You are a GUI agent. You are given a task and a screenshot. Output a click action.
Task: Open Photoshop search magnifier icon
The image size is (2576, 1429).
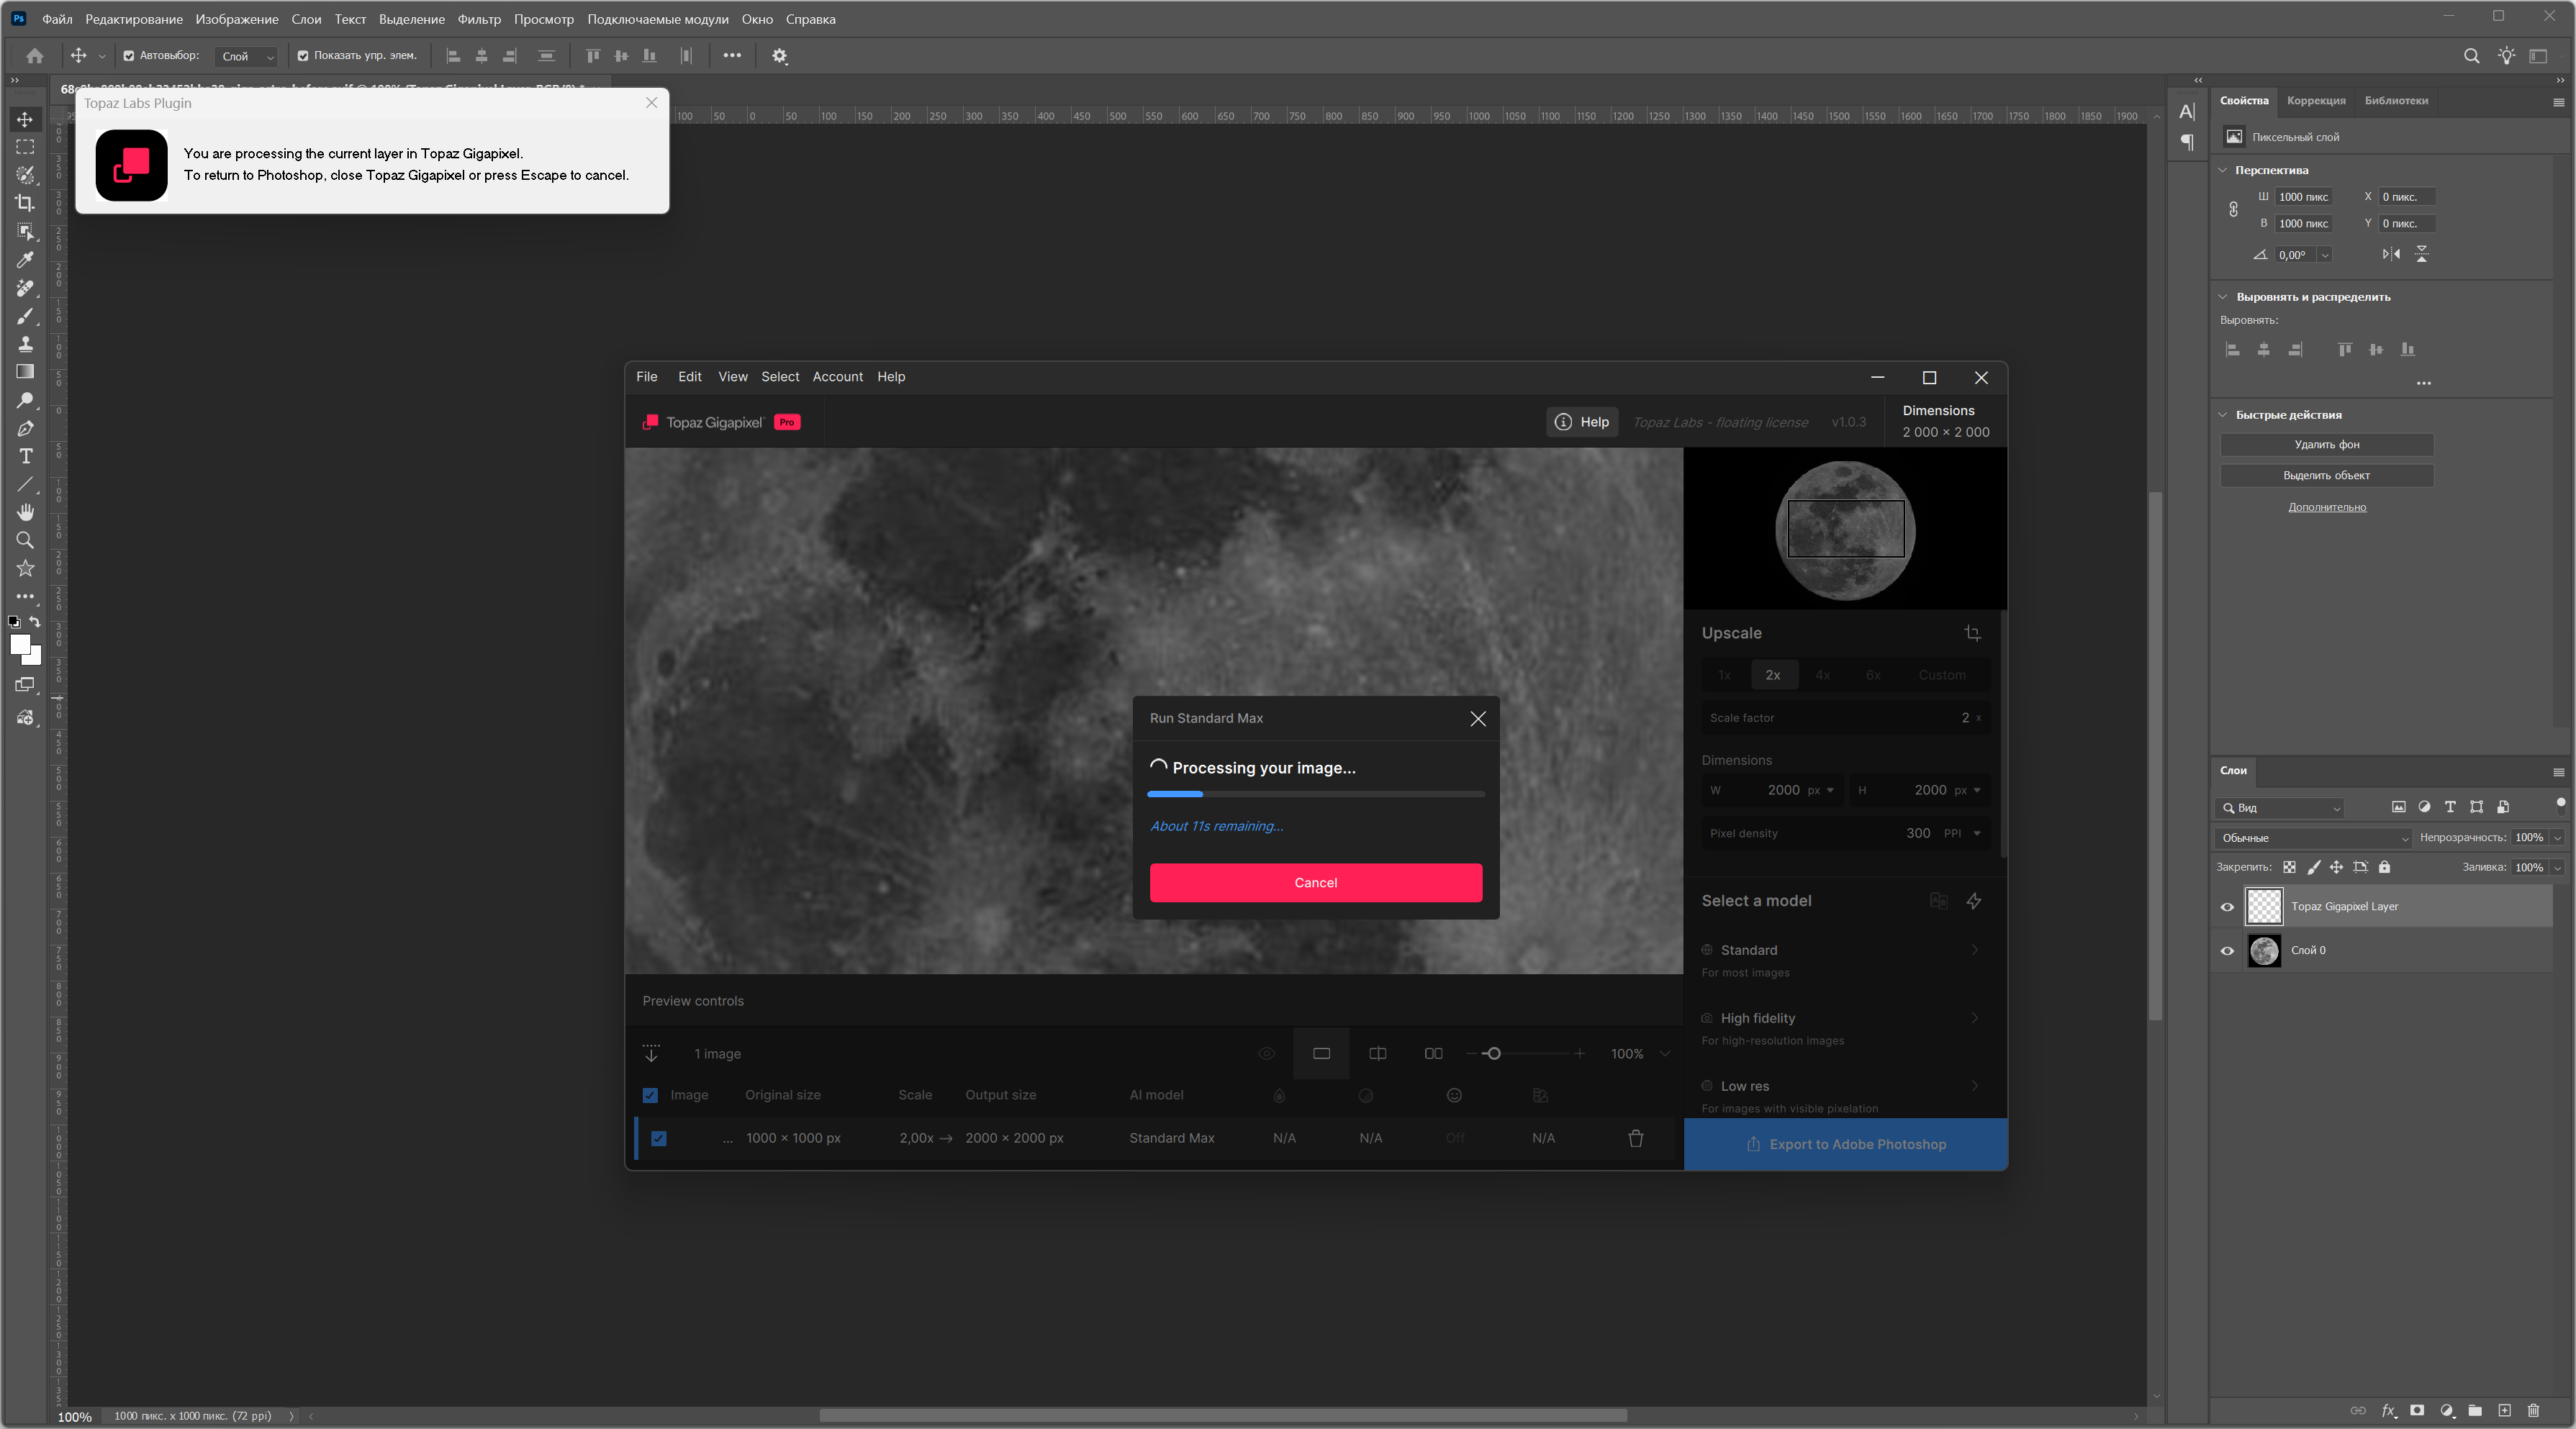click(2471, 56)
